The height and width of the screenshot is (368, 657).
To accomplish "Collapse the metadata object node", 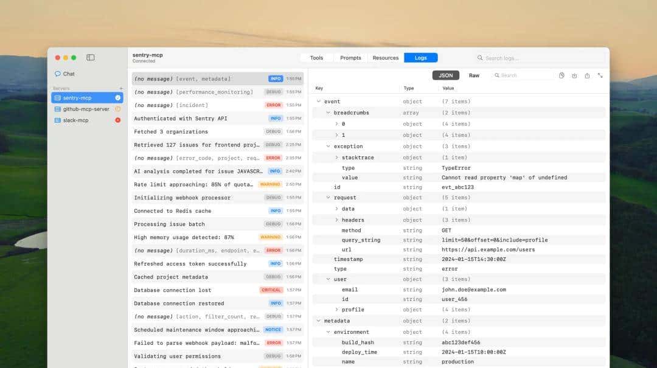I will 318,321.
